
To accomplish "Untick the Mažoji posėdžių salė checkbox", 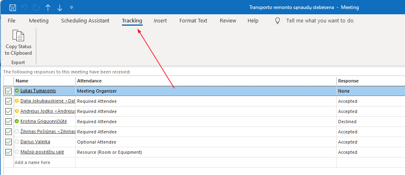I will pos(9,152).
